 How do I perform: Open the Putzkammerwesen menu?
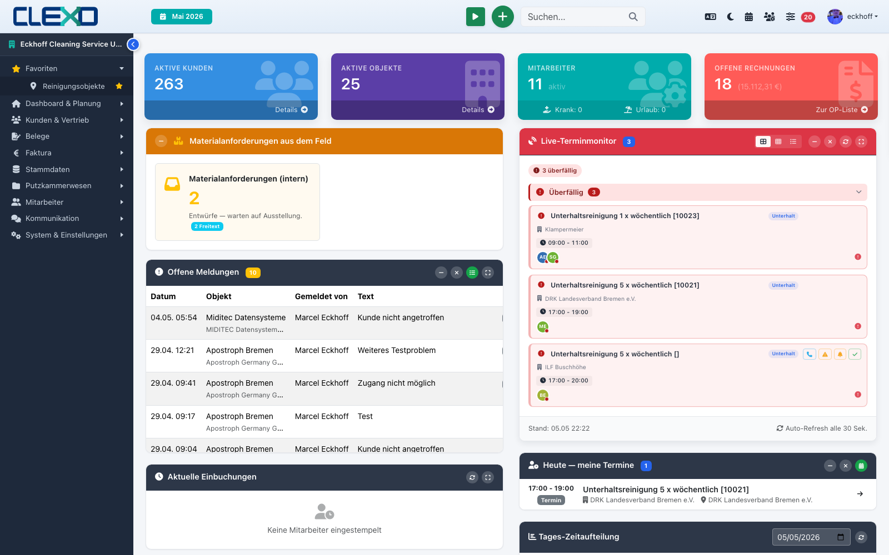[67, 185]
